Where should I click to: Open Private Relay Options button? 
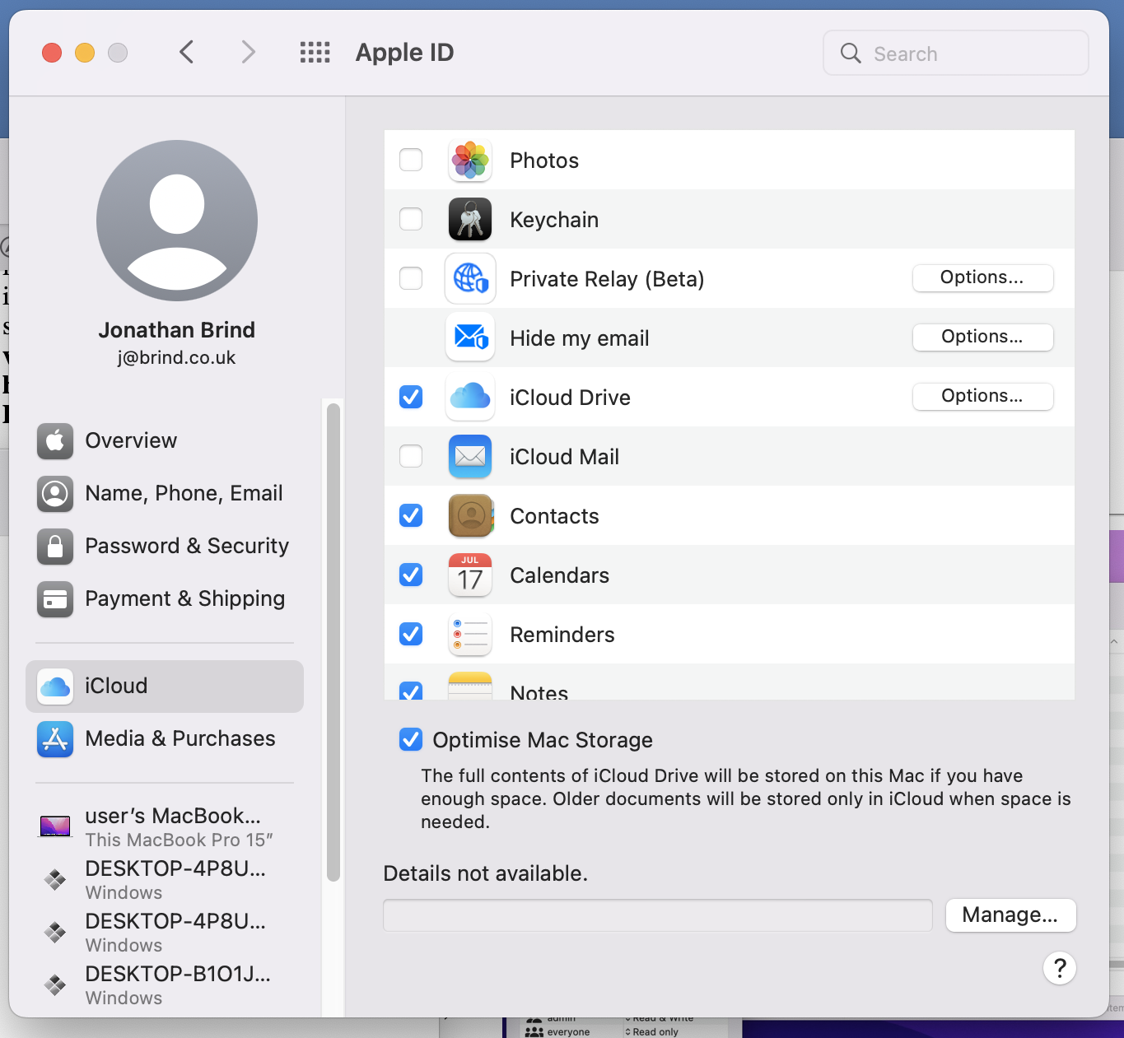pyautogui.click(x=982, y=278)
